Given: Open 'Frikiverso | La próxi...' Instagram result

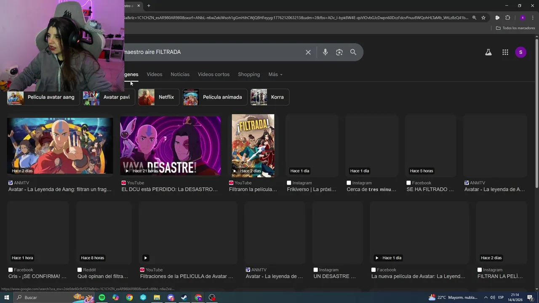Looking at the screenshot, I should 312,189.
